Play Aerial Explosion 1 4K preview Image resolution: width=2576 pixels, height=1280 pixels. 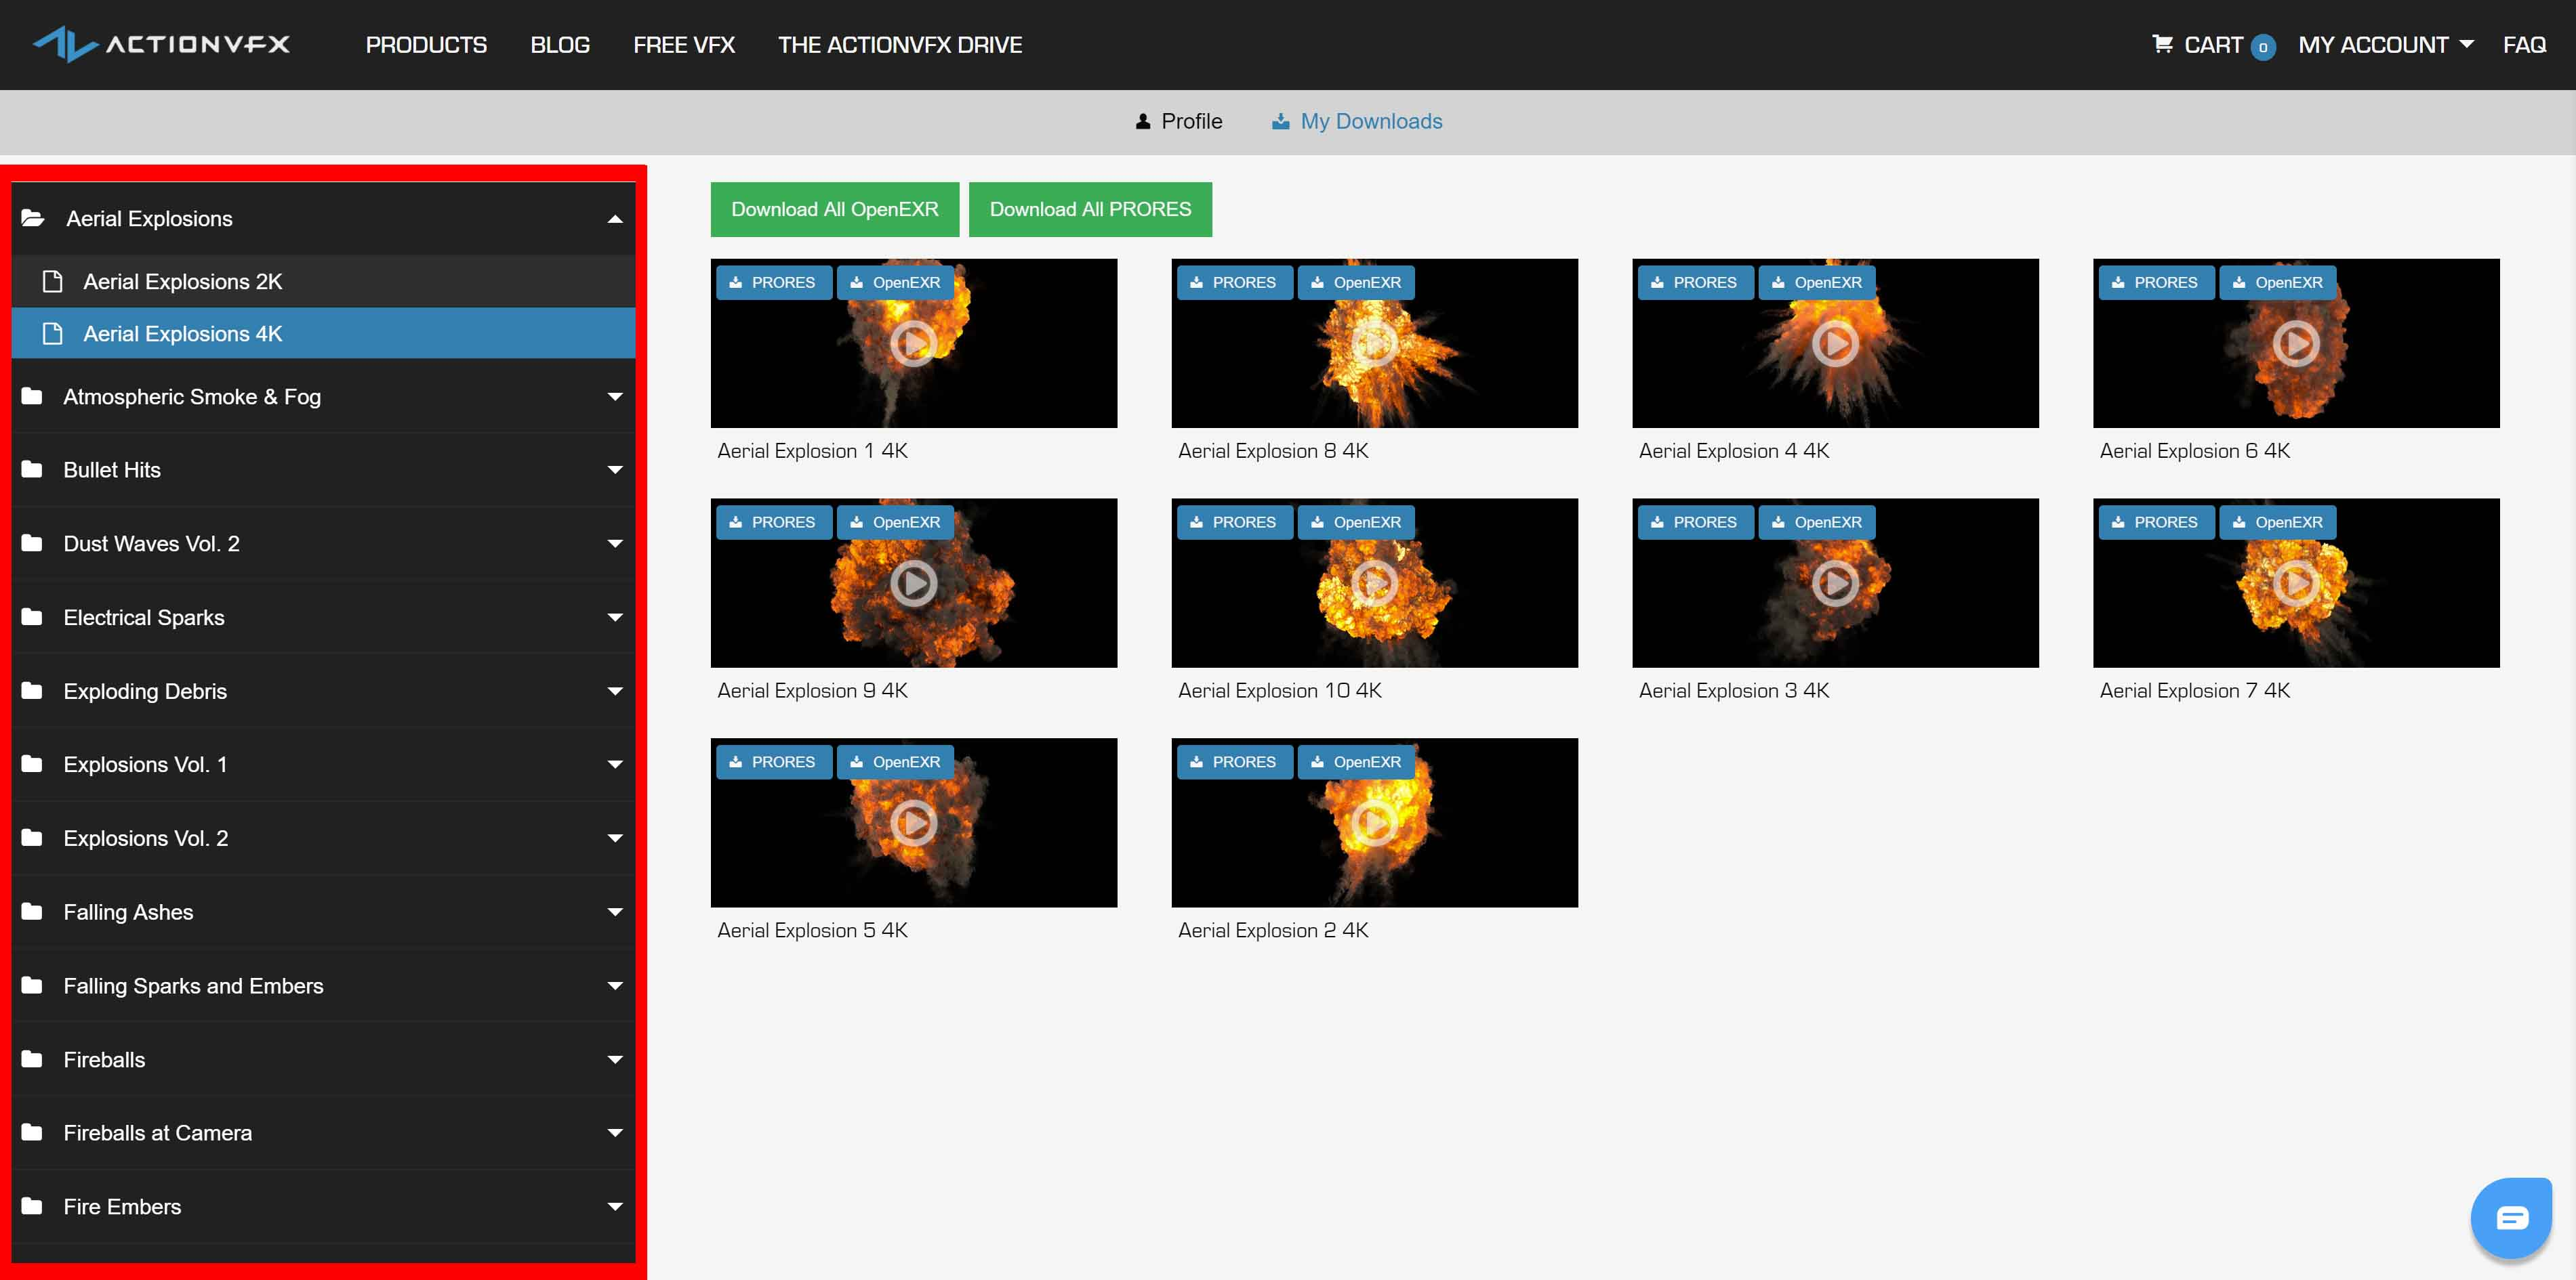(913, 344)
